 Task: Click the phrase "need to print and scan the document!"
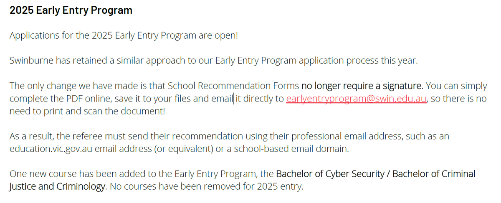88,111
